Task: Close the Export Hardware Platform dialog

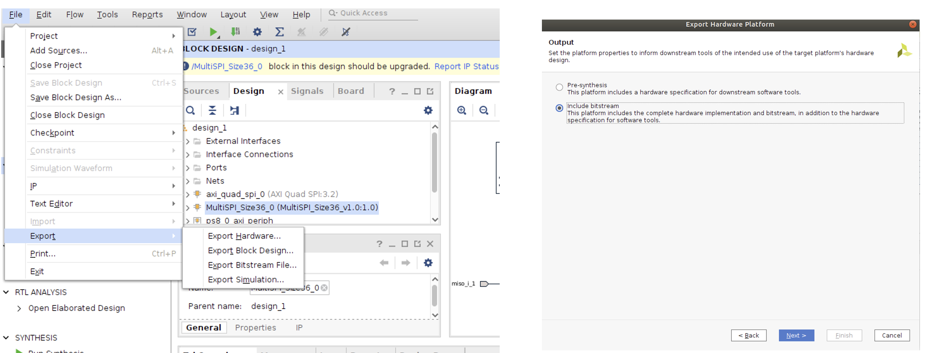Action: [x=913, y=25]
